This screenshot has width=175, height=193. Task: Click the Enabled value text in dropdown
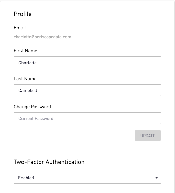point(26,178)
